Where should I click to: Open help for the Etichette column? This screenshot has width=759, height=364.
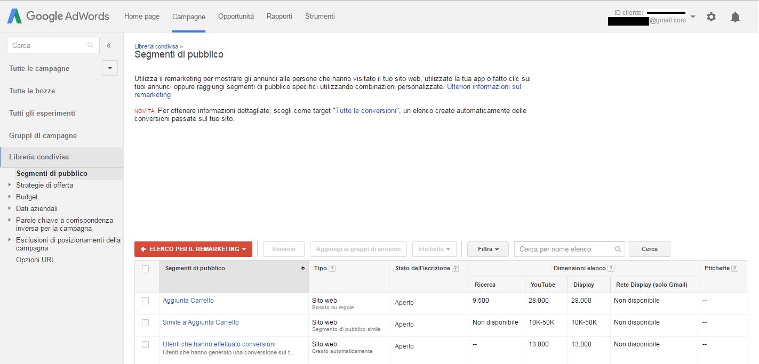coord(736,268)
